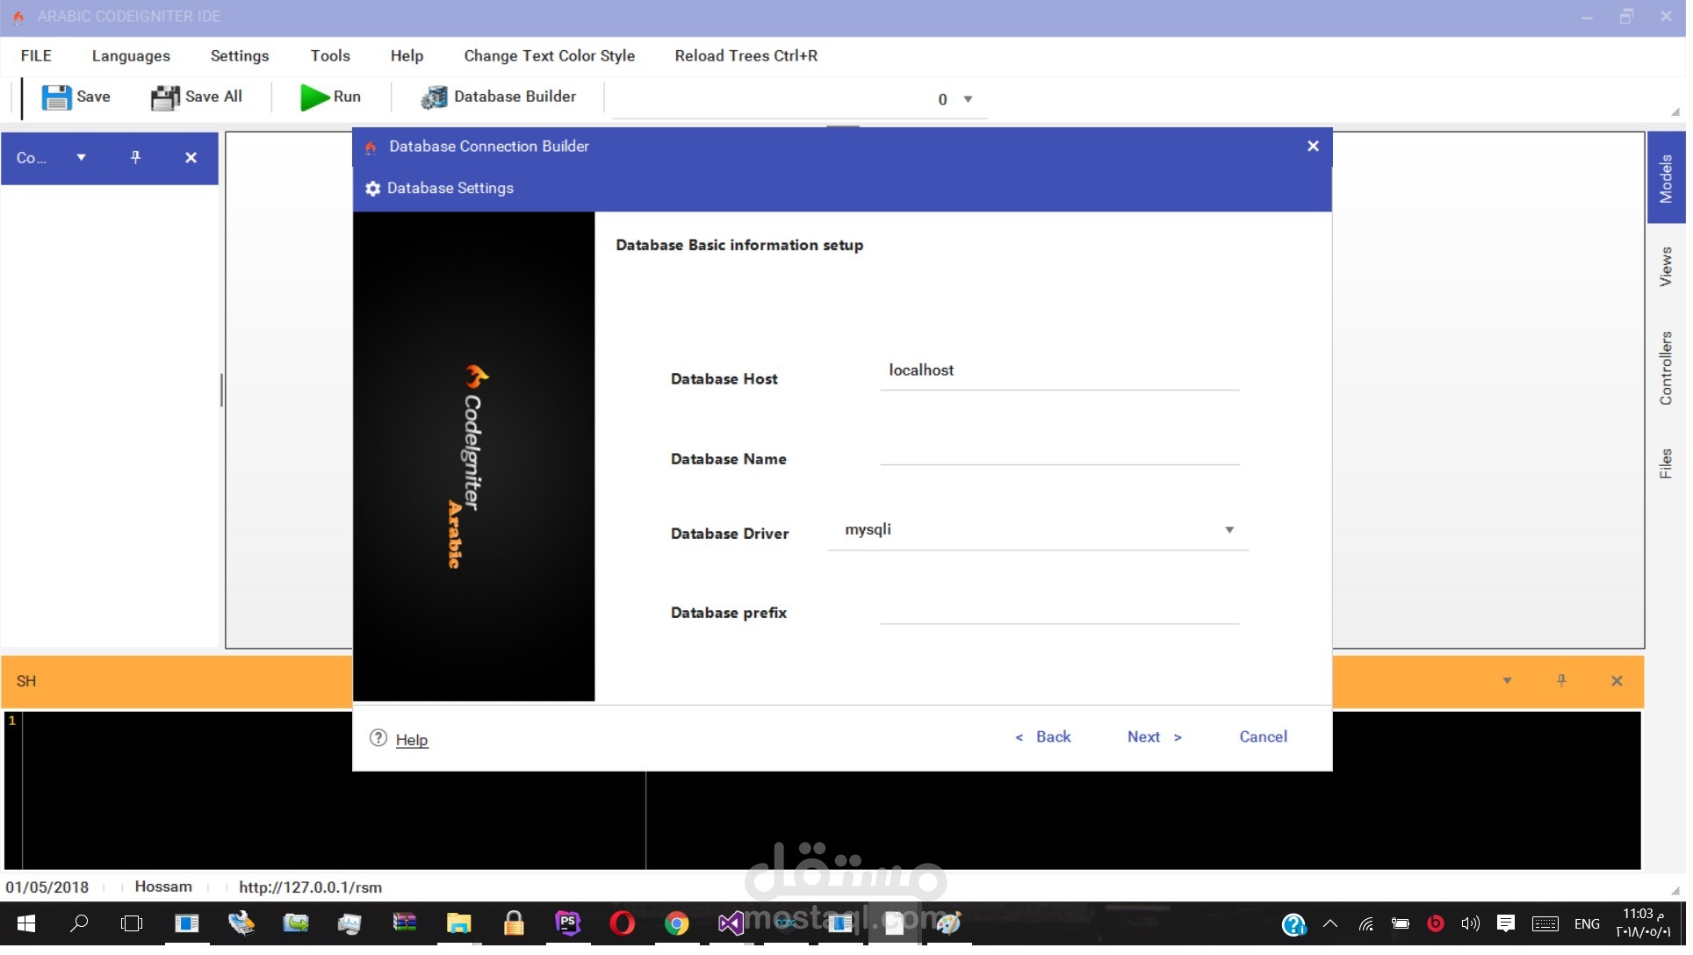
Task: Launch Photoshop from the taskbar
Action: click(x=567, y=923)
